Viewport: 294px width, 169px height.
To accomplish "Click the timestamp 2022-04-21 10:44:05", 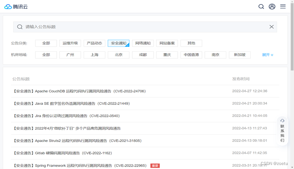I will (x=249, y=116).
